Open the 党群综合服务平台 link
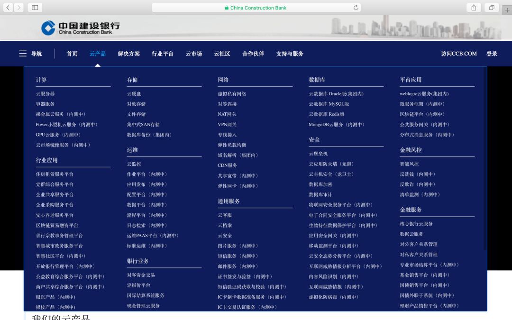The image size is (512, 320). (x=55, y=184)
